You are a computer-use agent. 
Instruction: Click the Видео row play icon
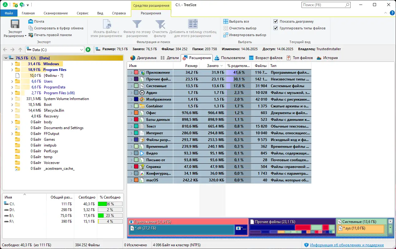(x=142, y=153)
